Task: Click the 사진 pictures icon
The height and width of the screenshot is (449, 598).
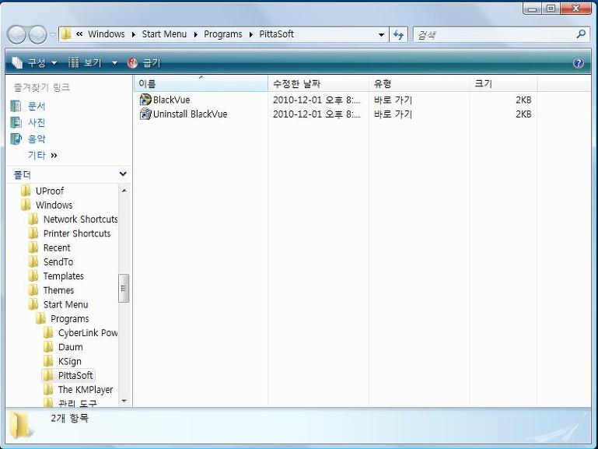Action: click(x=16, y=122)
